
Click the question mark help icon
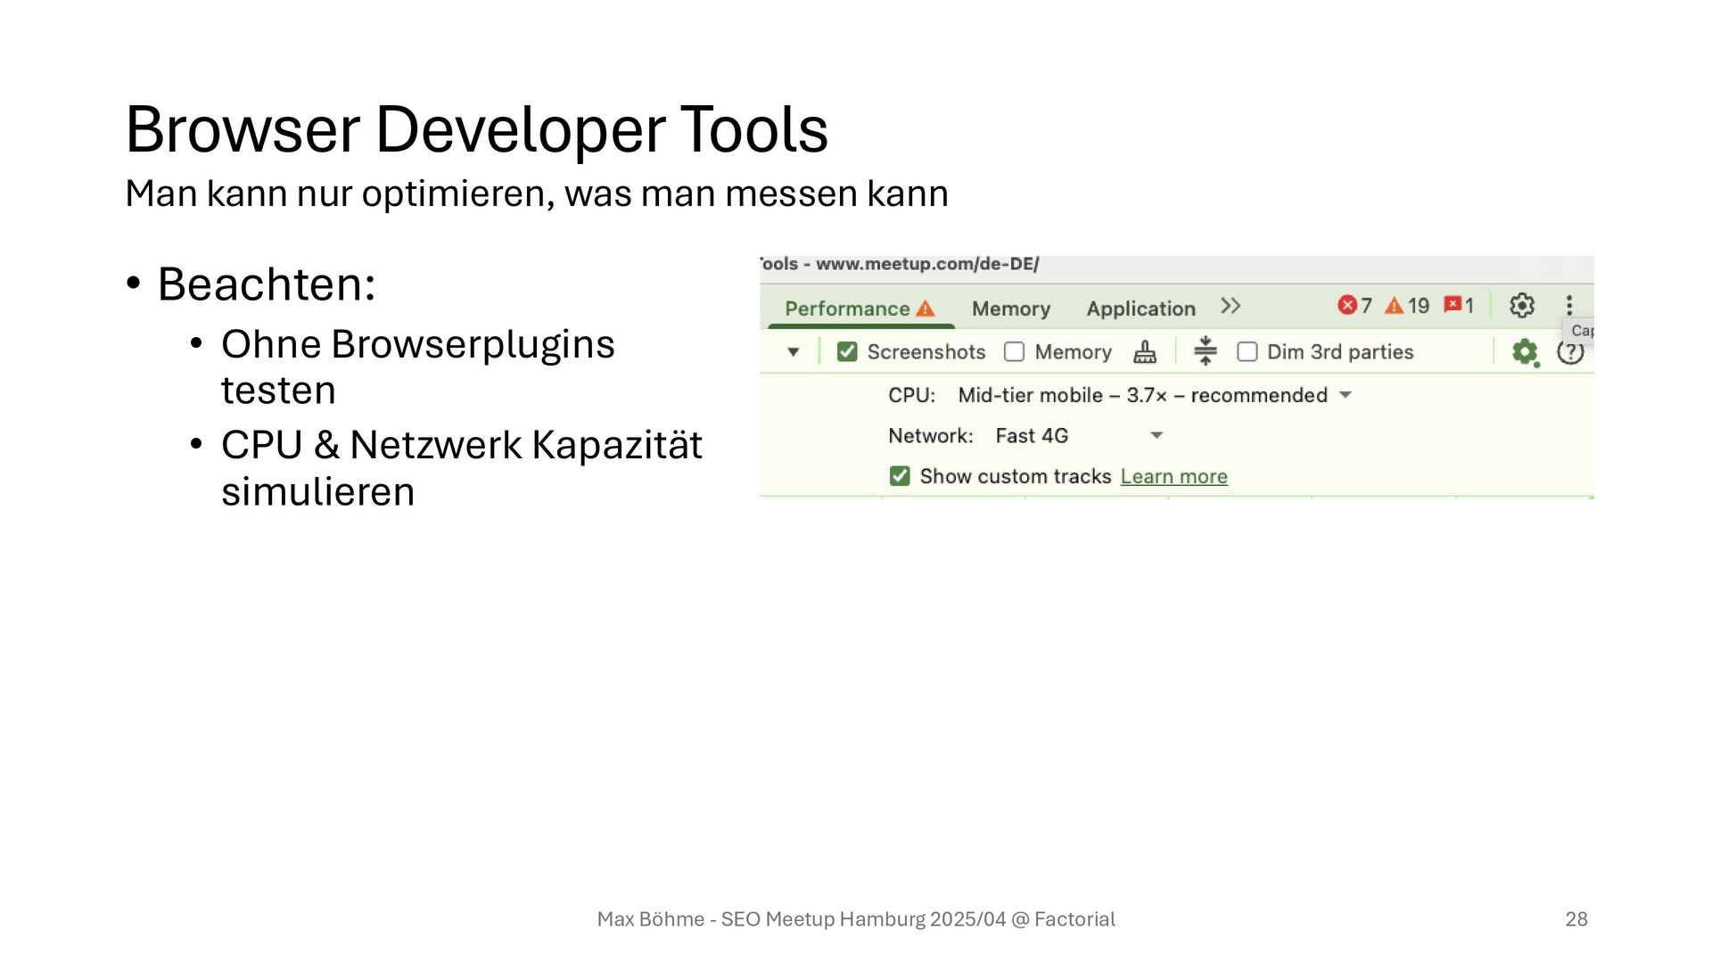(x=1569, y=353)
